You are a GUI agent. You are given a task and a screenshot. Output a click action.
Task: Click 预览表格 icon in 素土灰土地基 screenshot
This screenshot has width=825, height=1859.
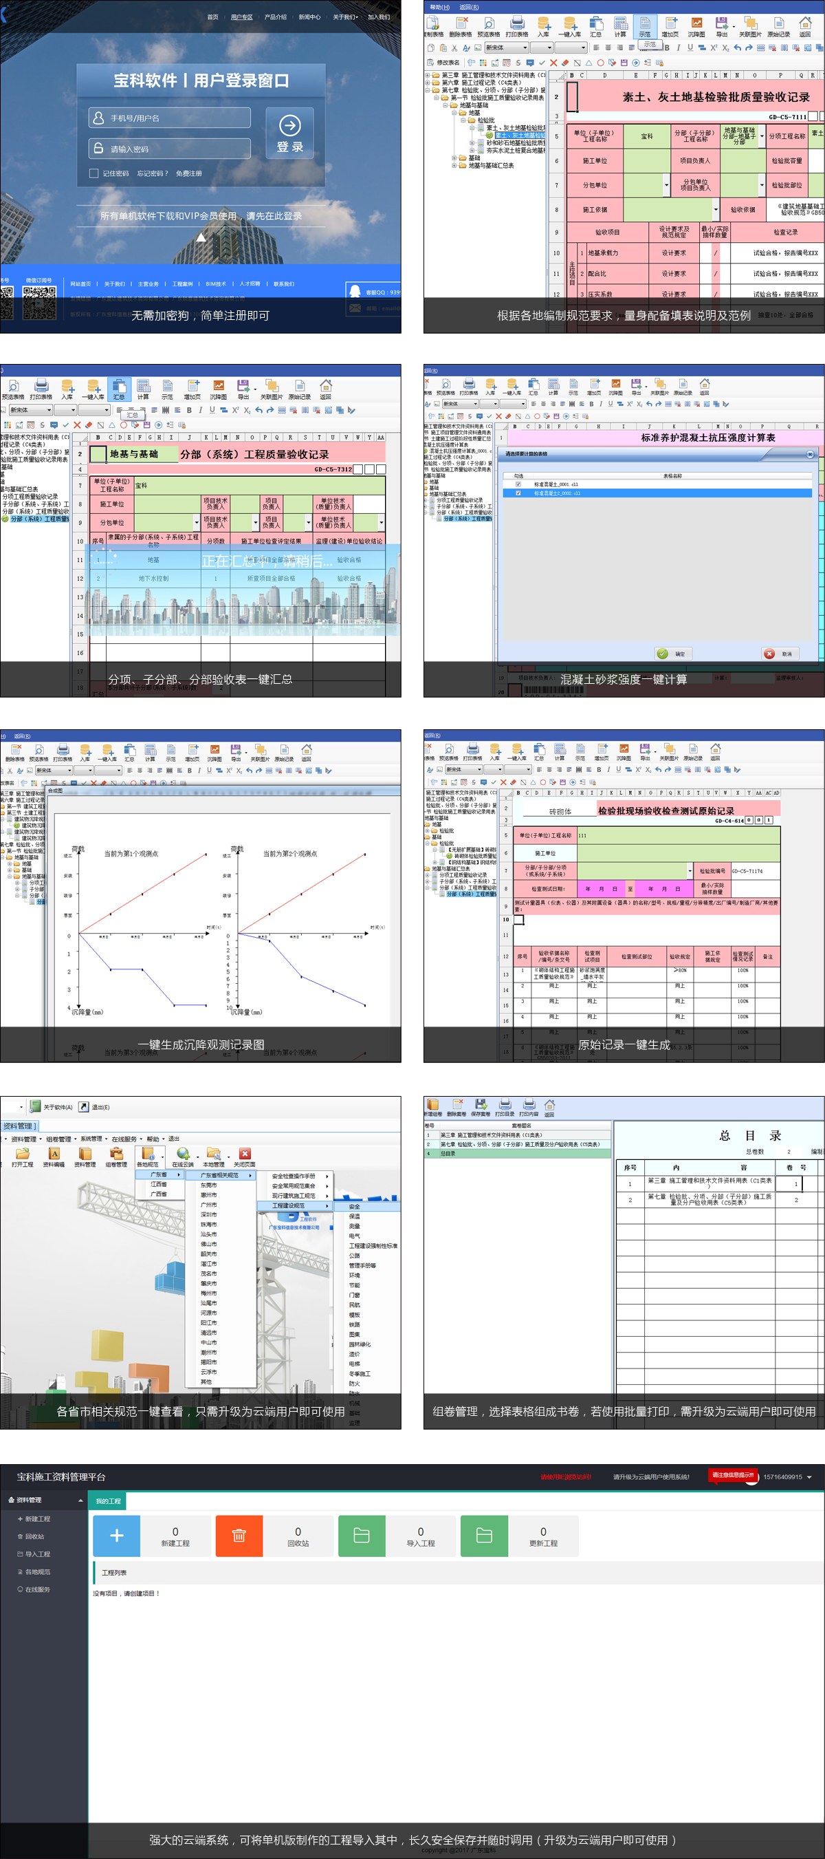[x=488, y=27]
